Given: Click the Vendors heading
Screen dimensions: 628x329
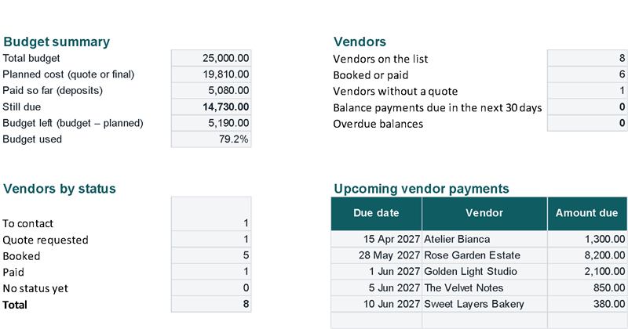Looking at the screenshot, I should 360,42.
